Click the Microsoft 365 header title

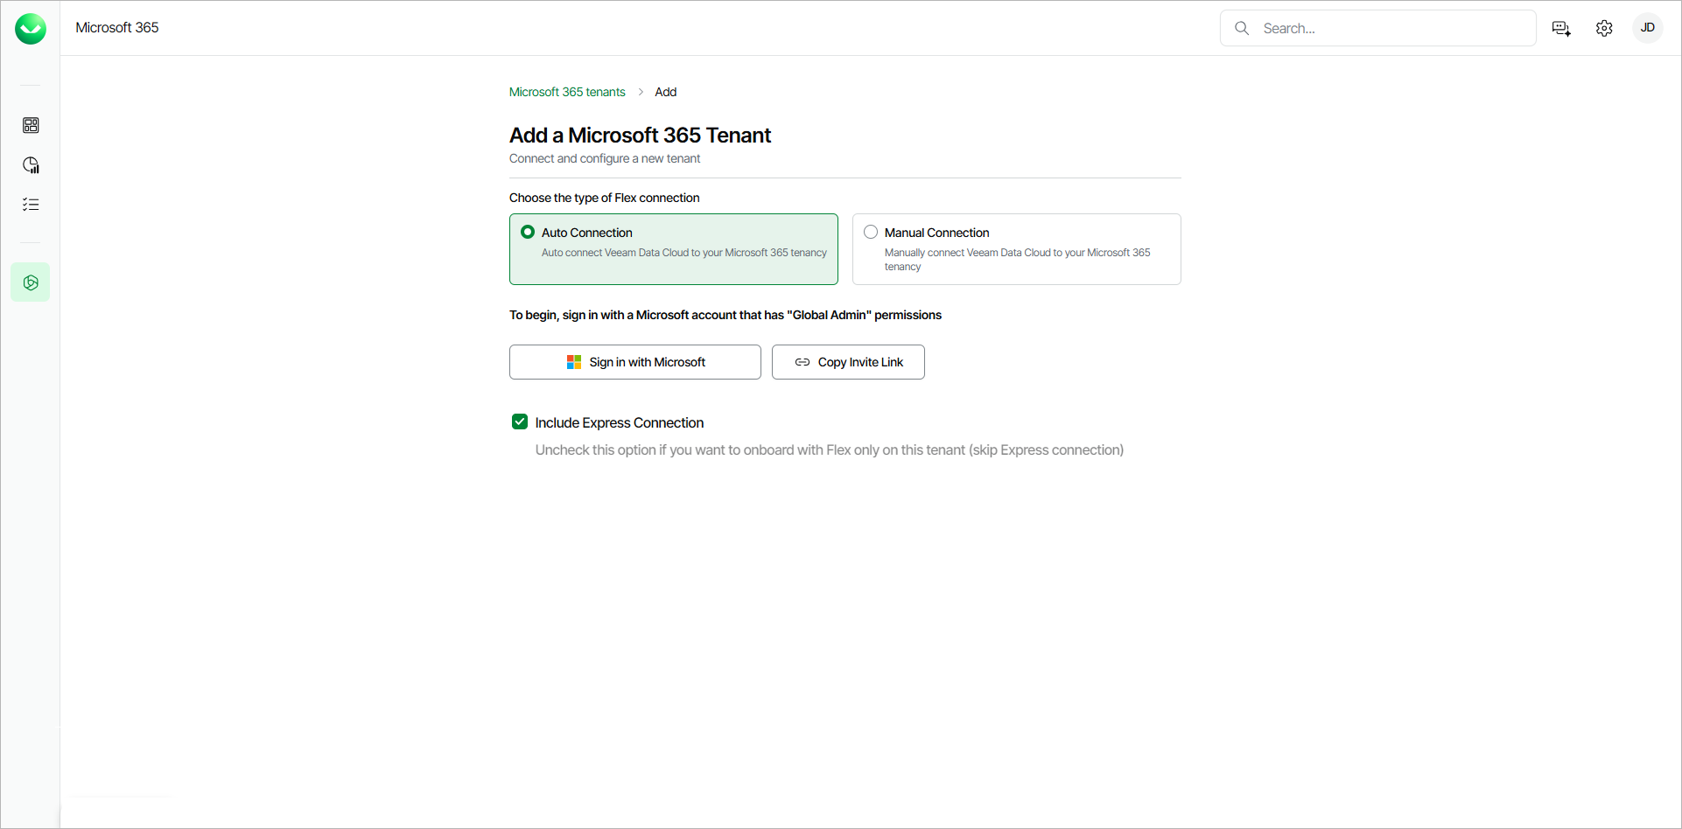click(x=117, y=27)
